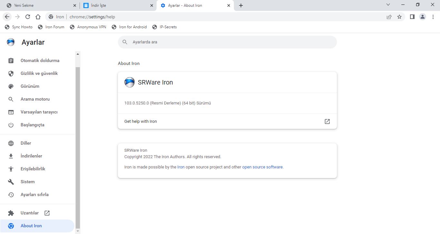
Task: Open the Iron for Android bookmark
Action: [x=129, y=27]
